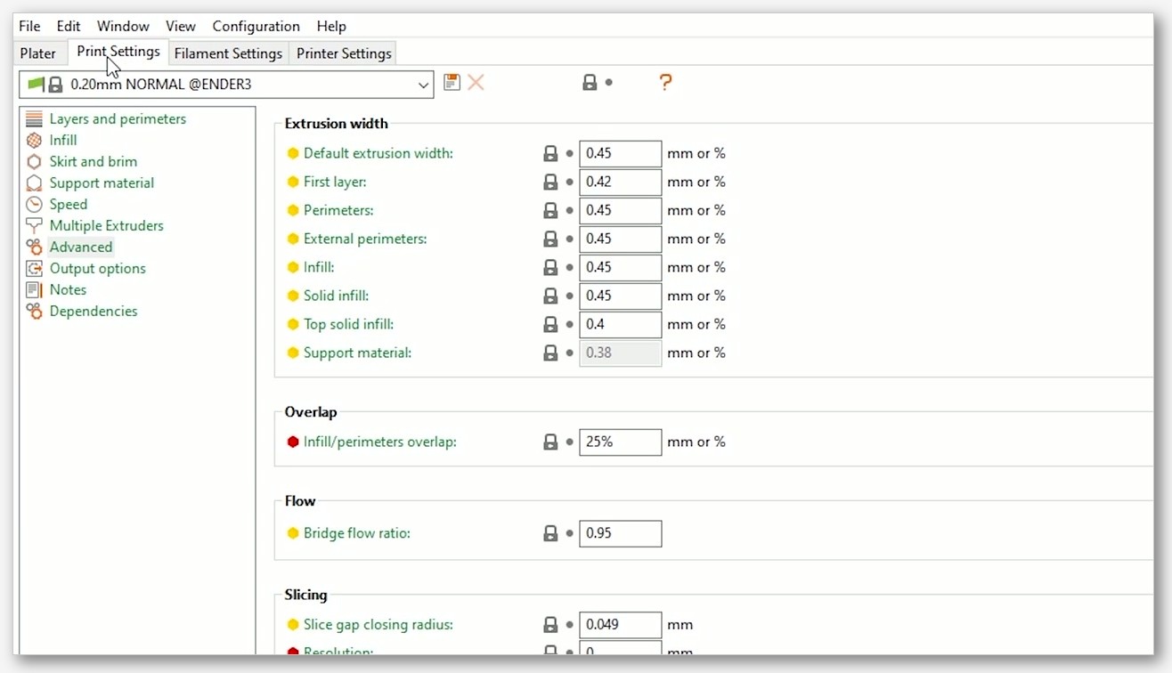
Task: Click the Dependencies sidebar icon
Action: [34, 312]
